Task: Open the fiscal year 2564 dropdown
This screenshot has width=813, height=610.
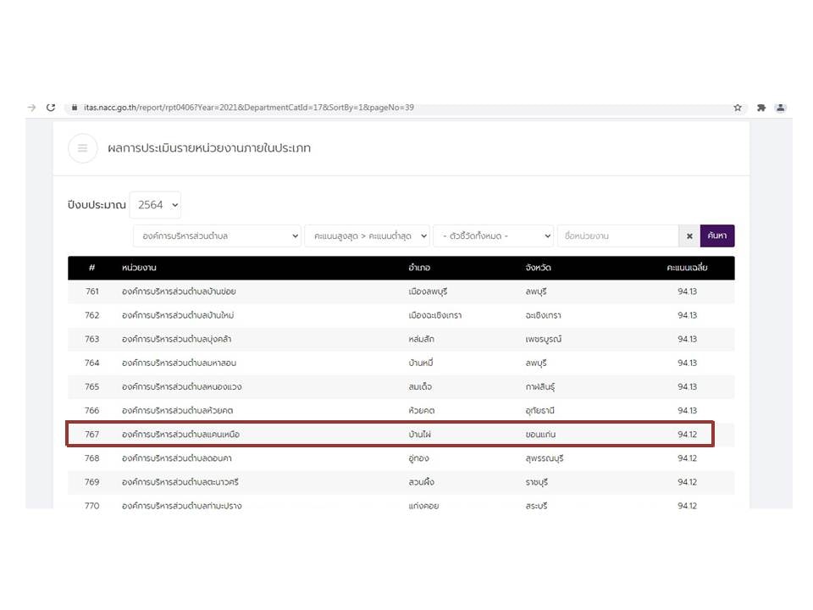Action: click(x=155, y=205)
